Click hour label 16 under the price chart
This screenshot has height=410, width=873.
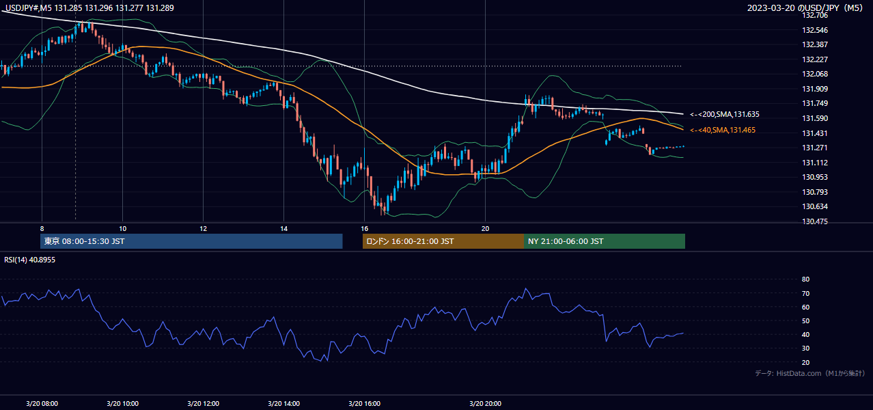364,228
